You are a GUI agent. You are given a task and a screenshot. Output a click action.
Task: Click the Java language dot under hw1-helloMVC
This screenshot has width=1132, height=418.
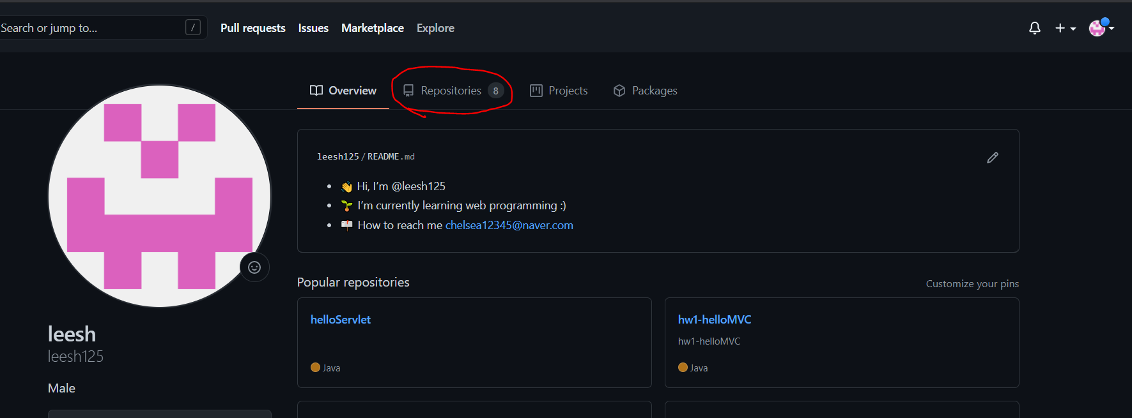[683, 367]
